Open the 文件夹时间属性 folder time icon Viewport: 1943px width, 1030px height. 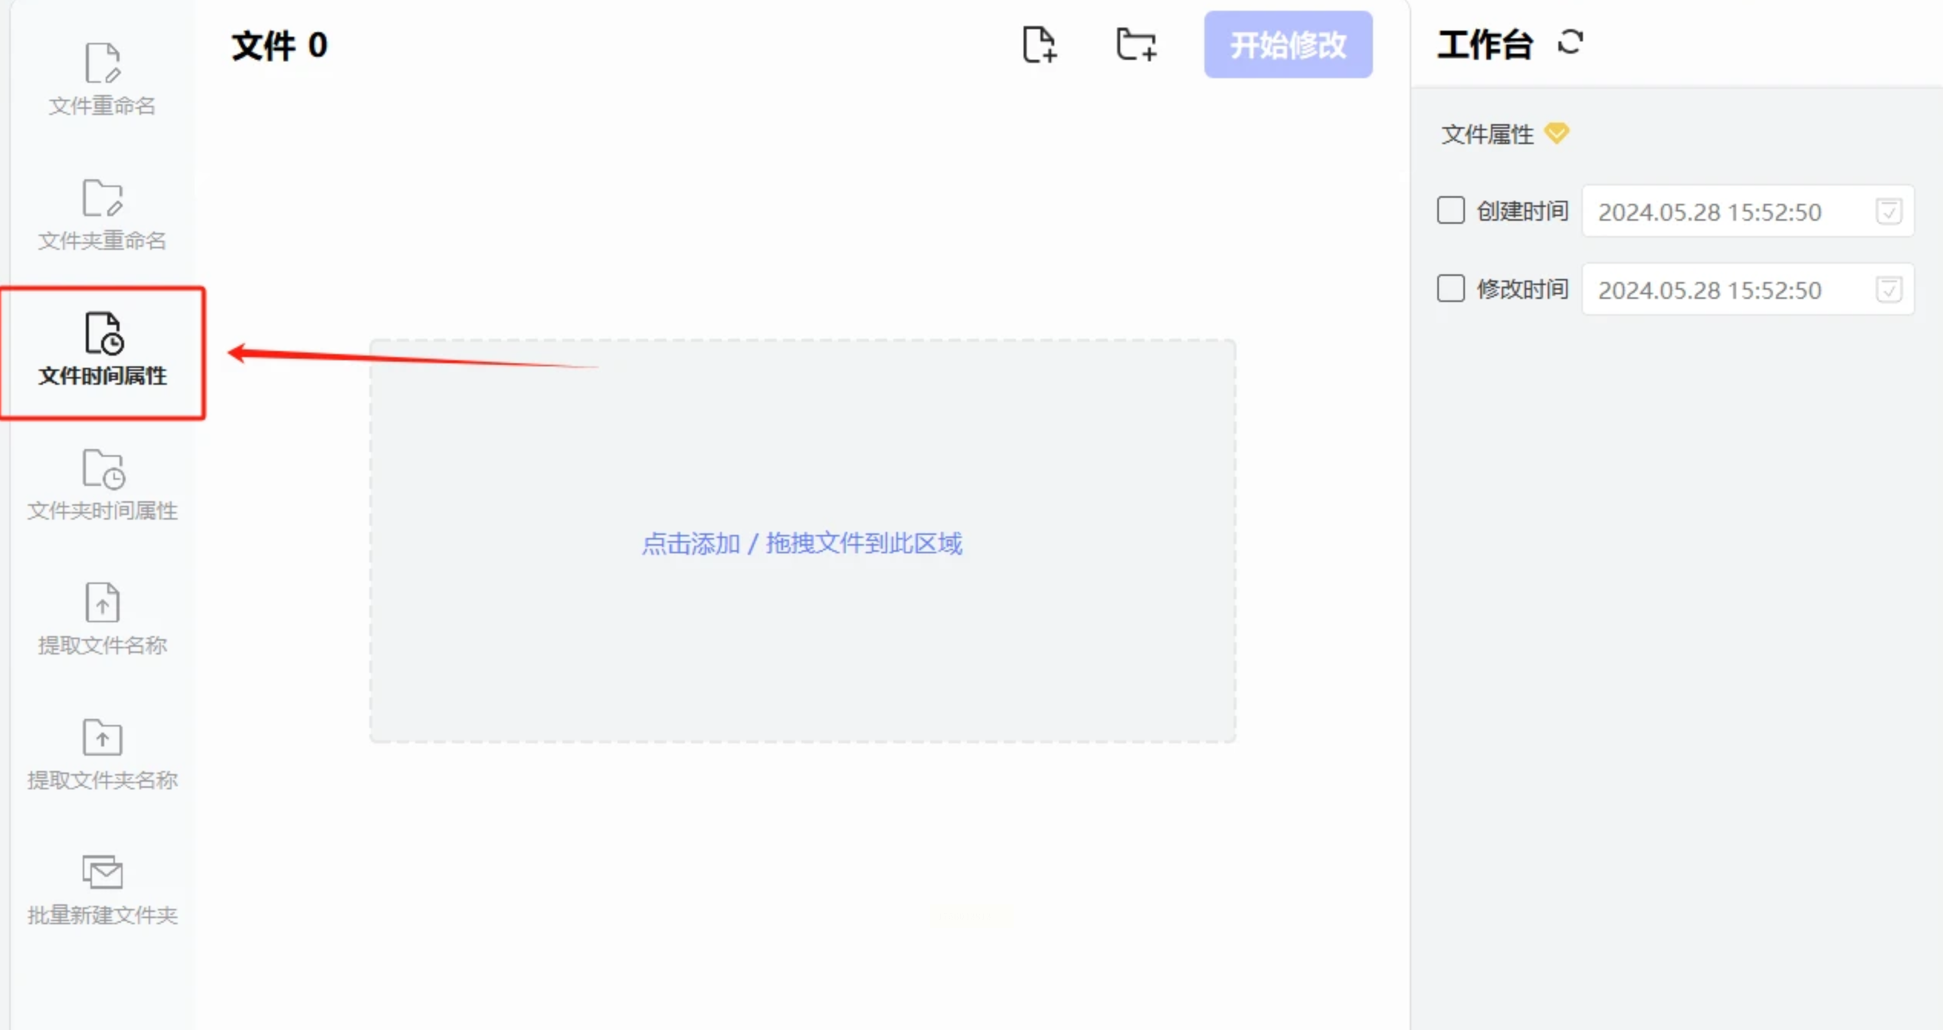tap(103, 468)
